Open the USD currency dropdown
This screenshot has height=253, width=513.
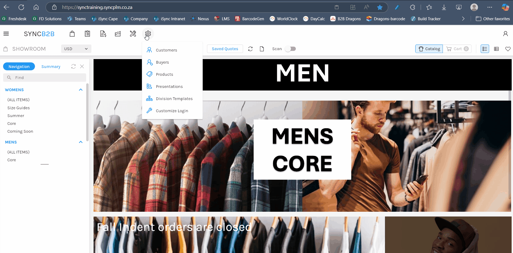76,49
